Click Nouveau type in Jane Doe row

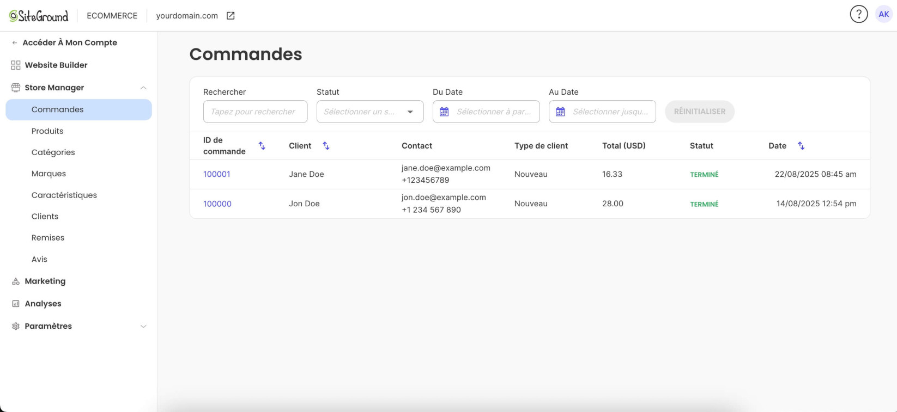pos(531,174)
